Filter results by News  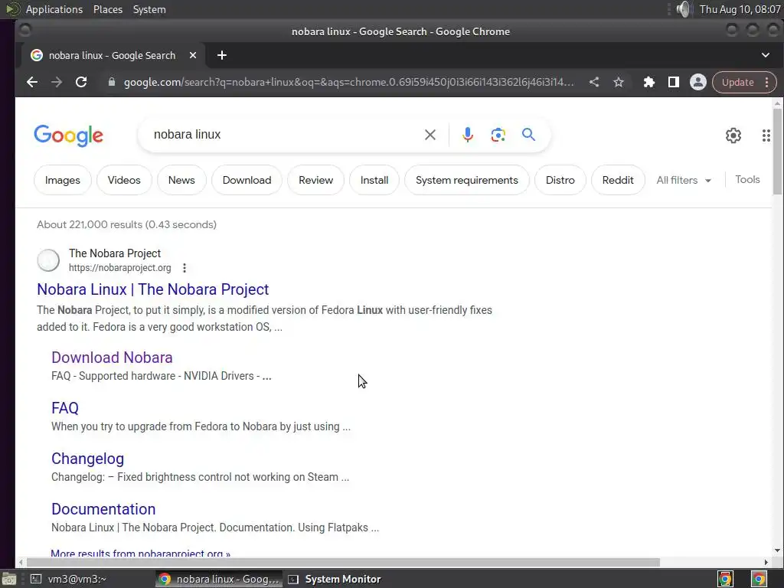181,180
